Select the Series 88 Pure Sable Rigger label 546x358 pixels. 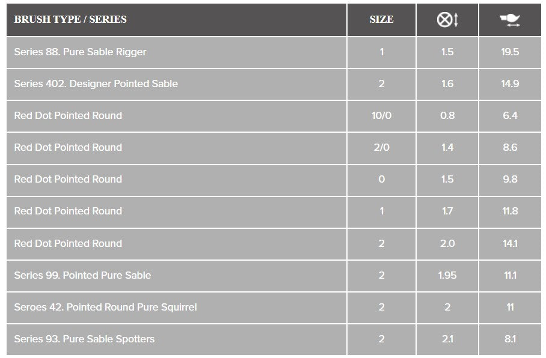click(80, 52)
